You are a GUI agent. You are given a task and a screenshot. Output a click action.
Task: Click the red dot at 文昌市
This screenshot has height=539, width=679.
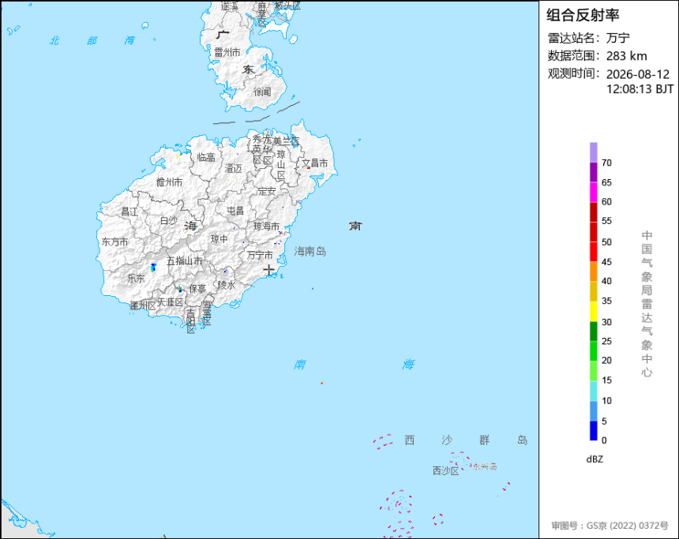point(309,168)
